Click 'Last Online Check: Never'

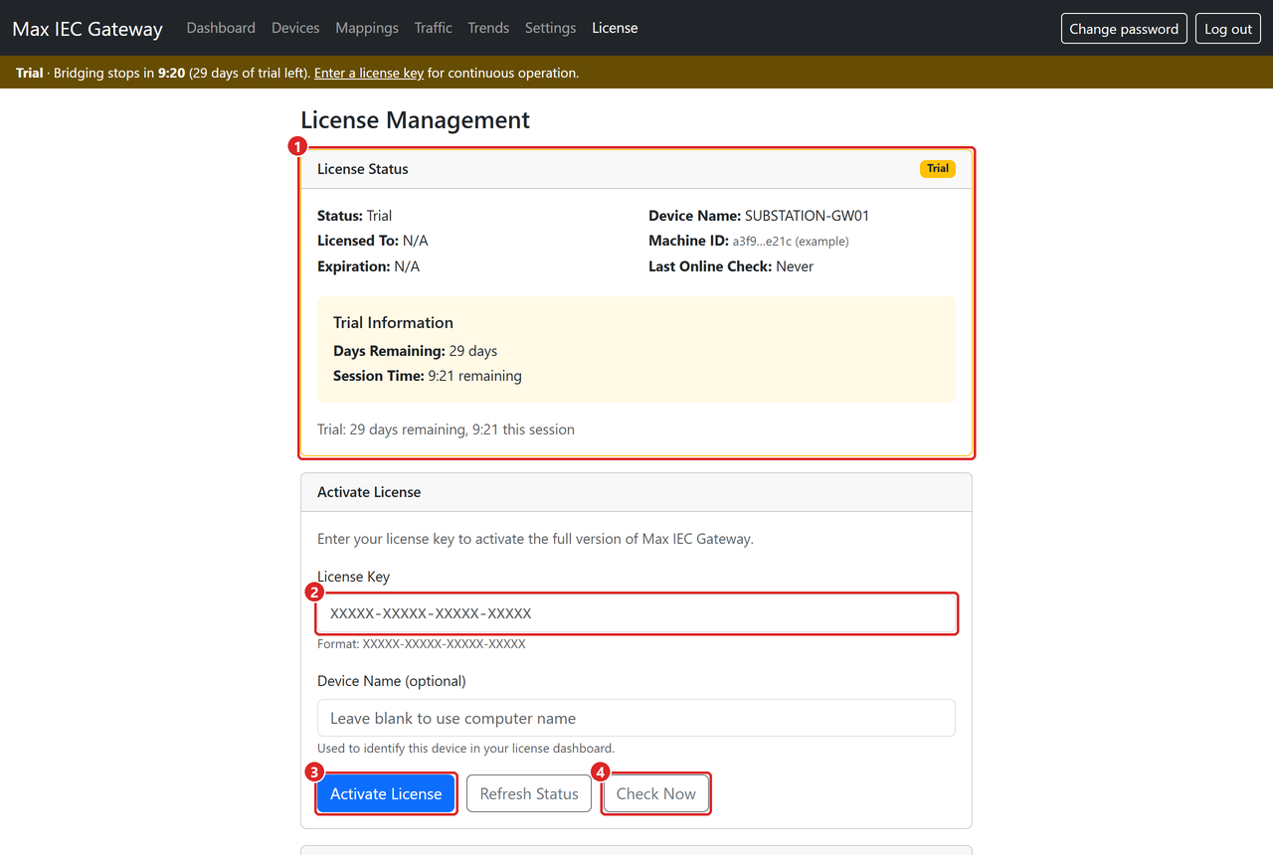pyautogui.click(x=731, y=266)
